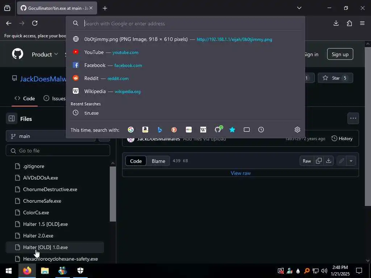
Task: Search with eBay engine icon
Action: click(x=188, y=130)
